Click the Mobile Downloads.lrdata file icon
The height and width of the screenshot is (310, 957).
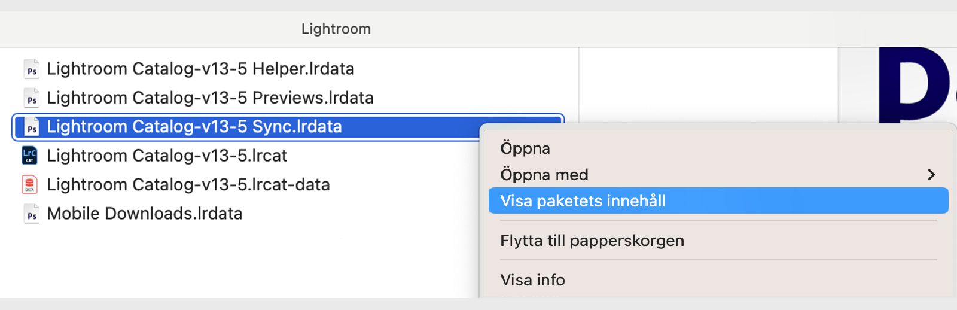(31, 214)
